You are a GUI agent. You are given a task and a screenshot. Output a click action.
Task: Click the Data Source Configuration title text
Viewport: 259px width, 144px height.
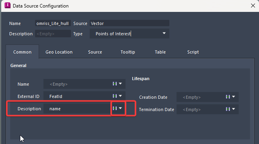tap(41, 6)
